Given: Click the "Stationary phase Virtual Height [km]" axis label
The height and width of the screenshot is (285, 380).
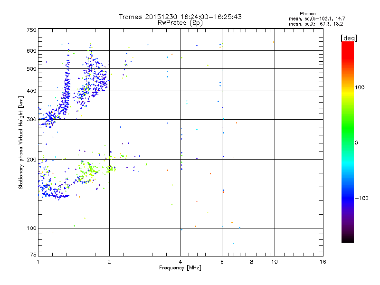Looking at the screenshot, I should (x=21, y=143).
